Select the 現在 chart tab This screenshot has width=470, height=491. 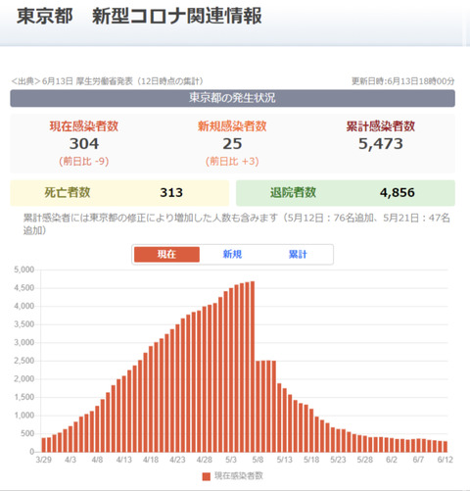click(166, 254)
